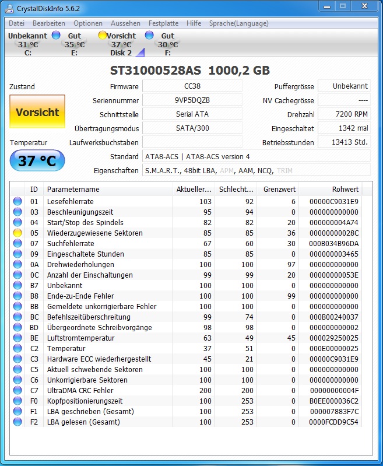Click the Firmware field showing CC38
The image size is (383, 466).
tap(192, 86)
